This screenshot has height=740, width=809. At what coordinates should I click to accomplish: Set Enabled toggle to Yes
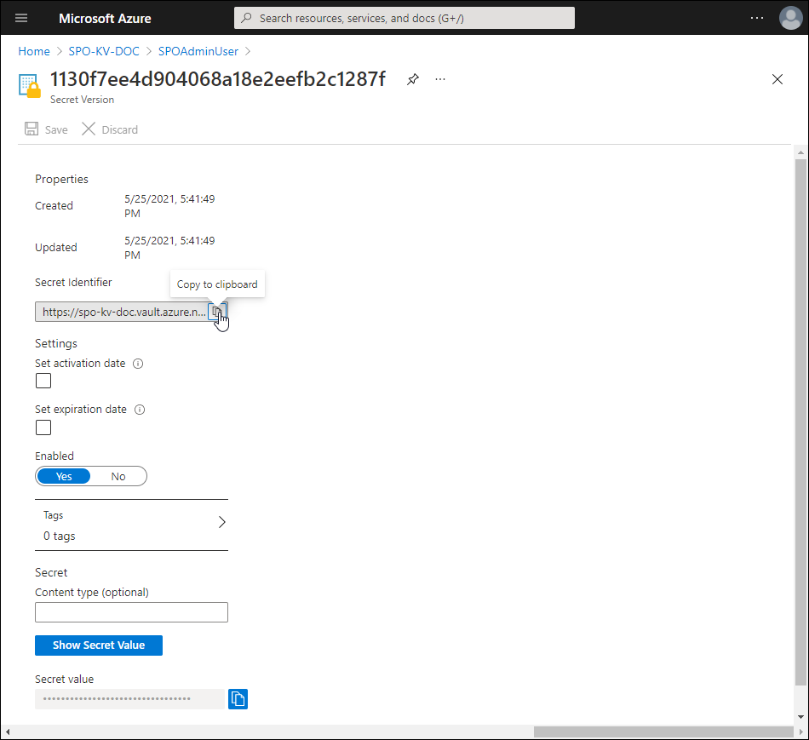coord(64,476)
